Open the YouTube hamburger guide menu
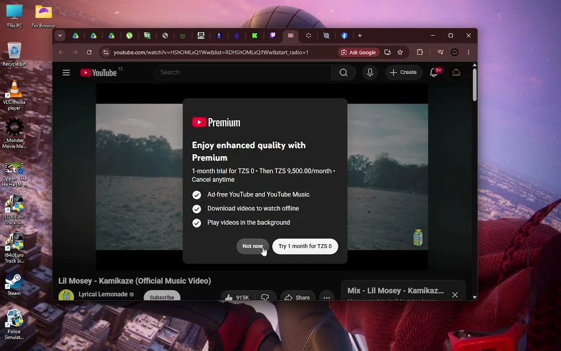This screenshot has height=351, width=561. [66, 73]
